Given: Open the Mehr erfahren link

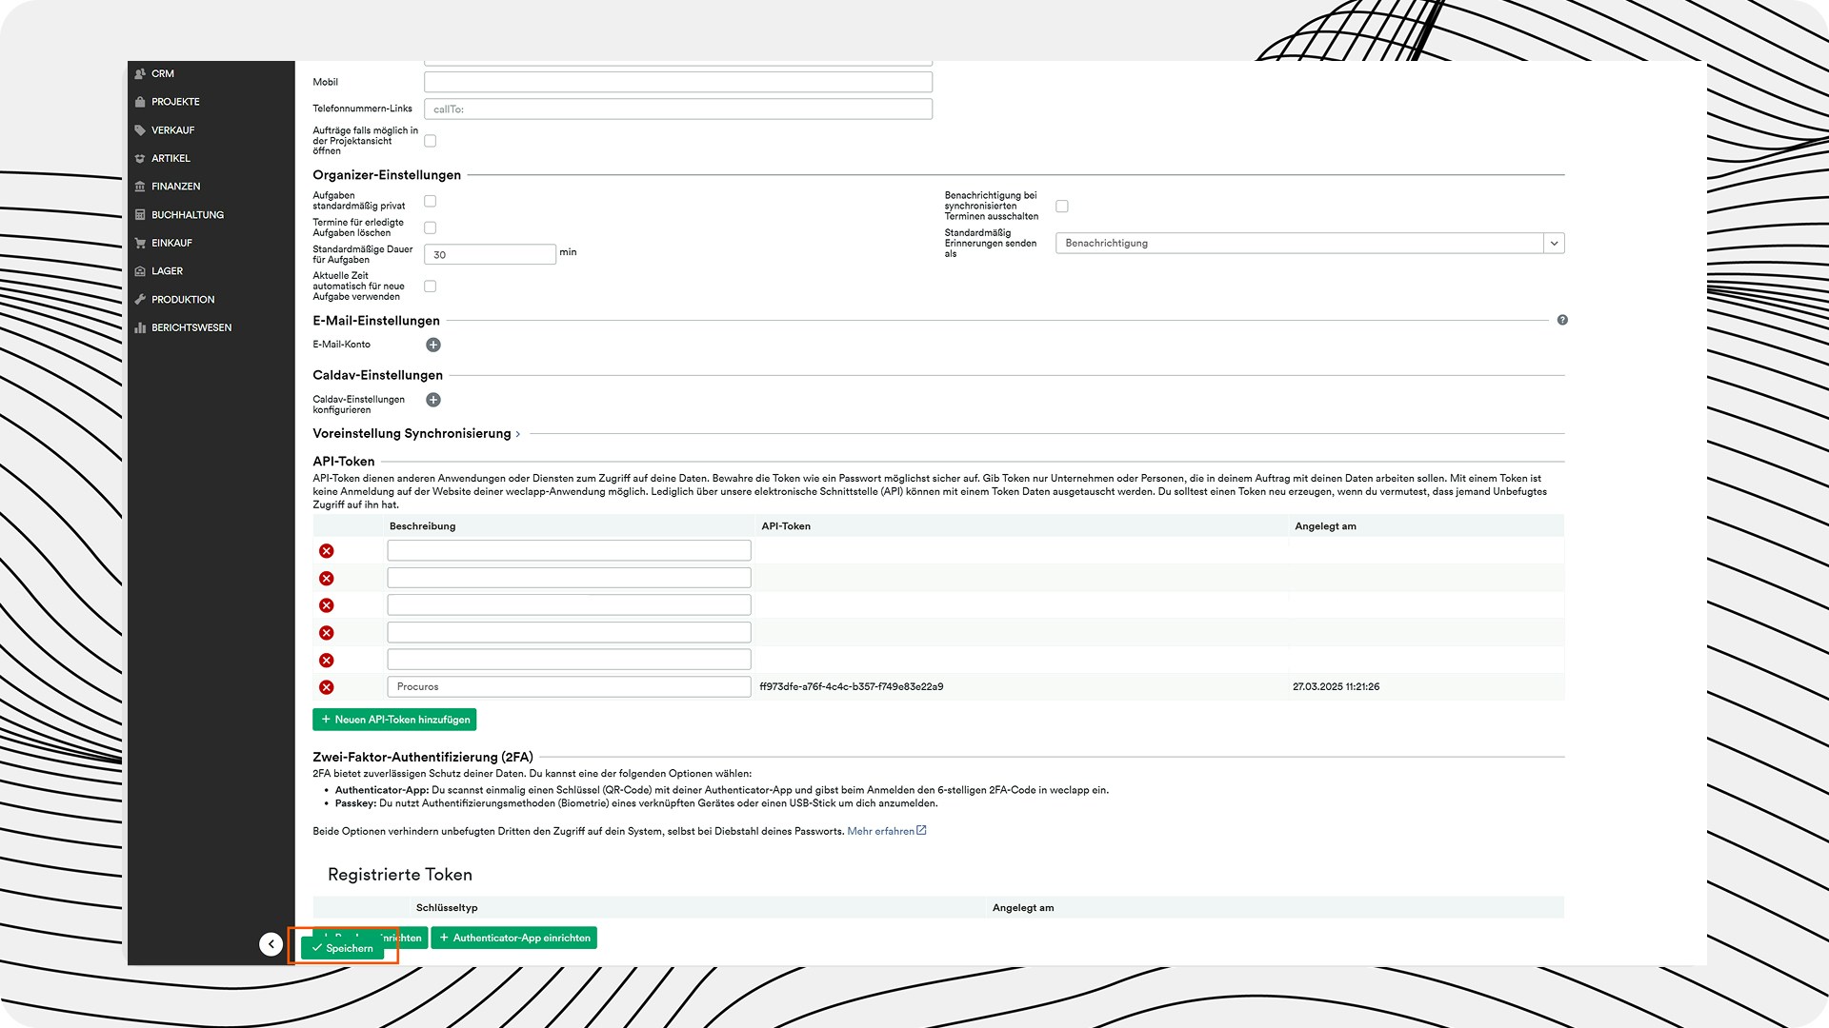Looking at the screenshot, I should click(x=880, y=831).
